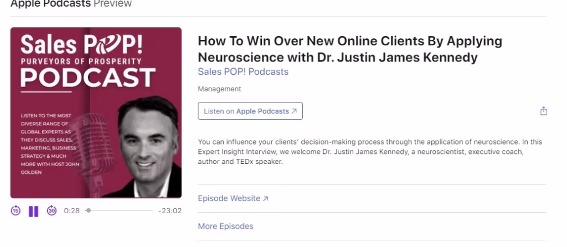This screenshot has width=567, height=247.
Task: Click the arrow icon inside Listen button
Action: pyautogui.click(x=294, y=111)
